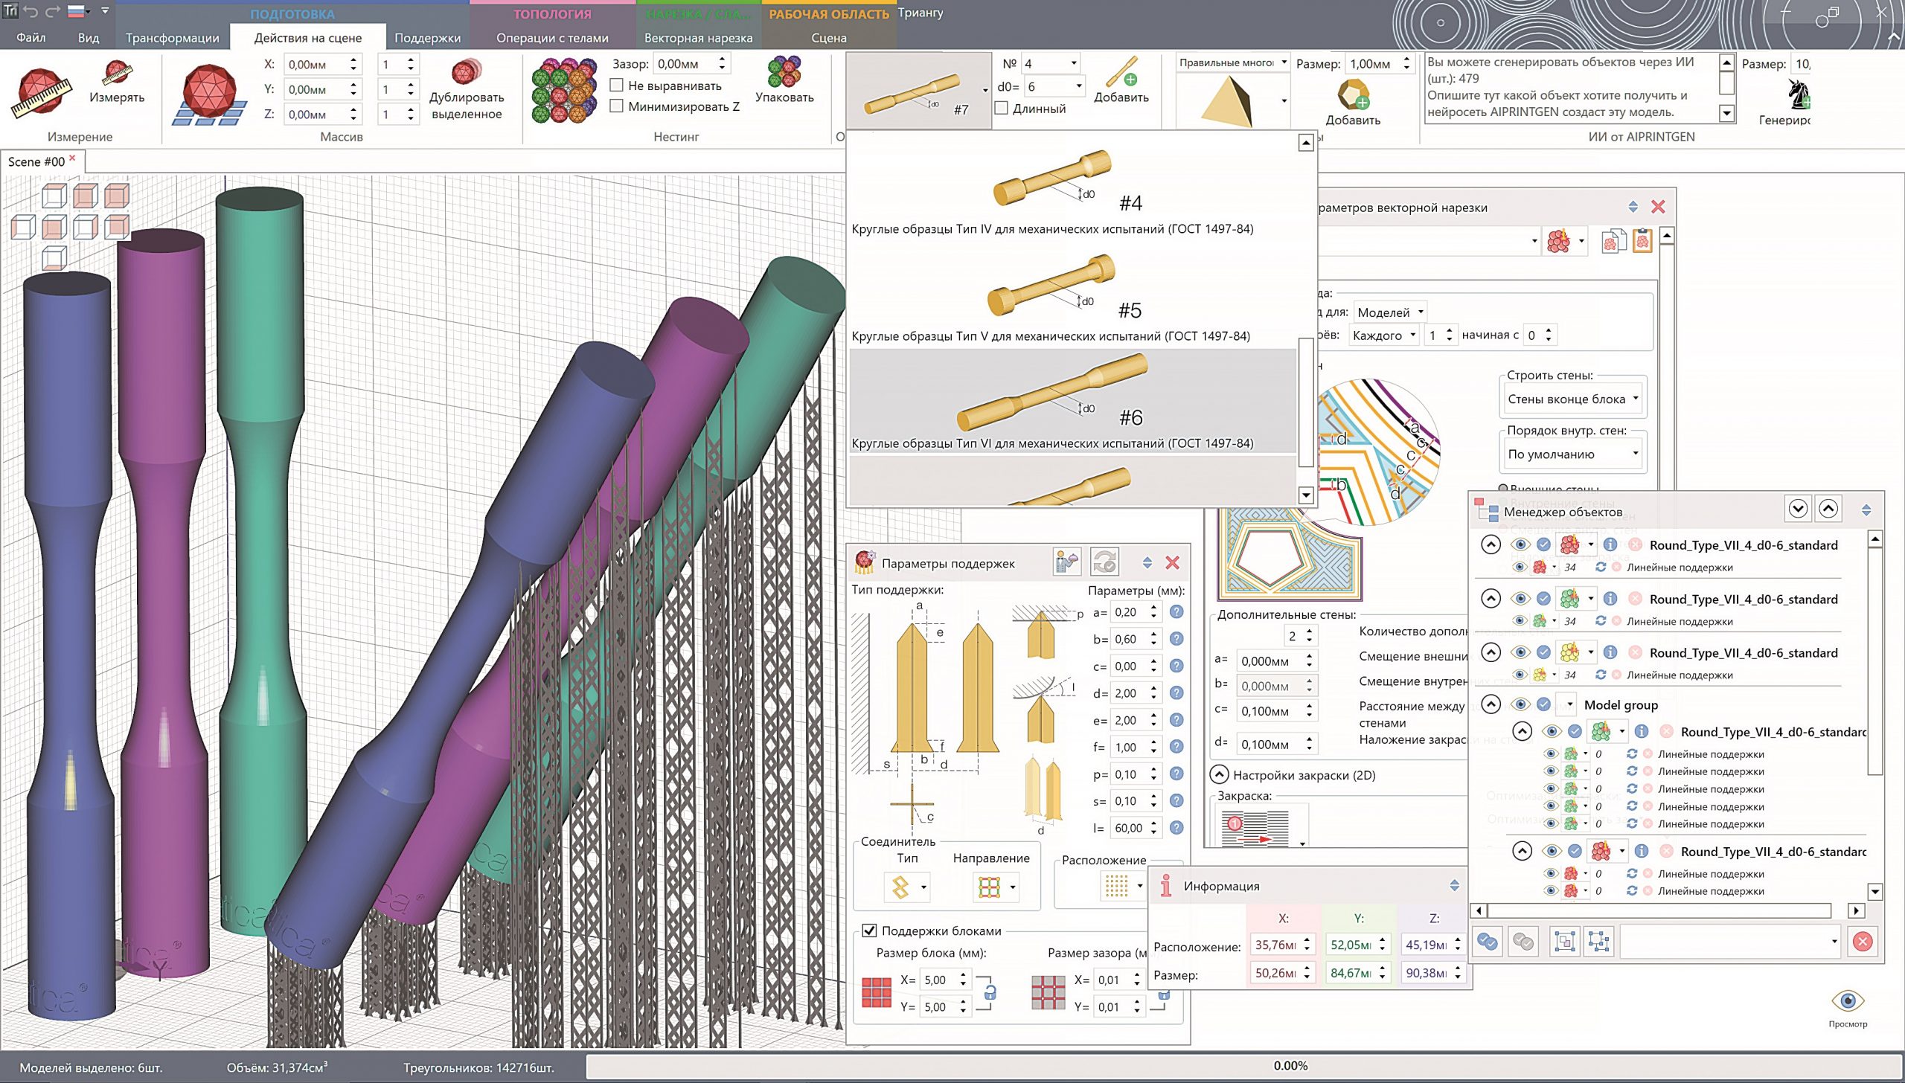Click the info icon of first Round_Type_VII model
This screenshot has width=1905, height=1083.
[x=1610, y=544]
